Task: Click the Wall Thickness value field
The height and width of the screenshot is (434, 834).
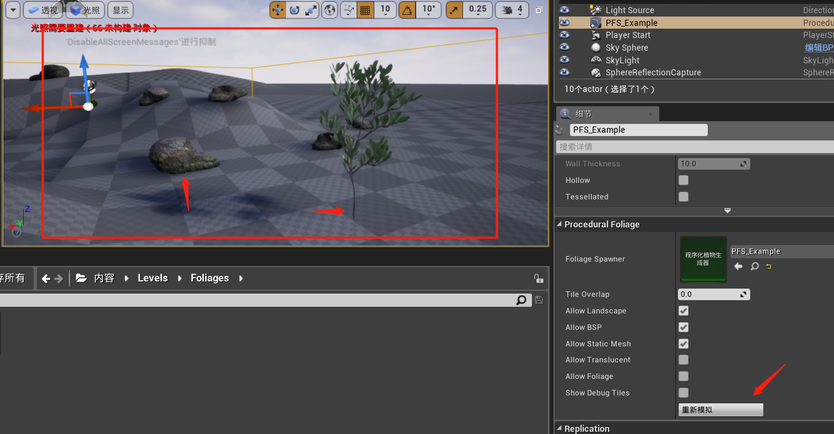Action: [714, 164]
